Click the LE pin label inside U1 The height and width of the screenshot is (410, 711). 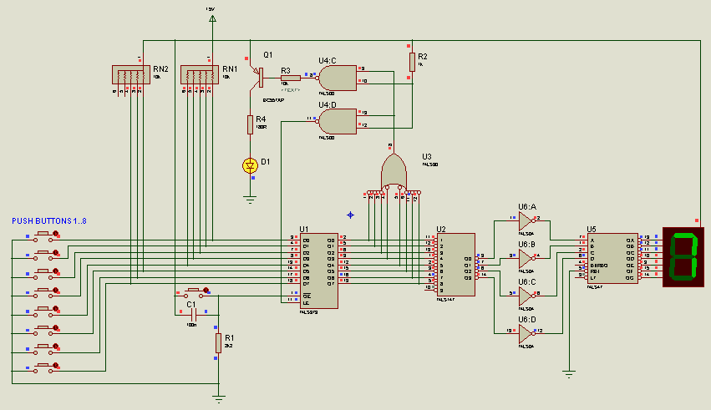click(x=306, y=302)
